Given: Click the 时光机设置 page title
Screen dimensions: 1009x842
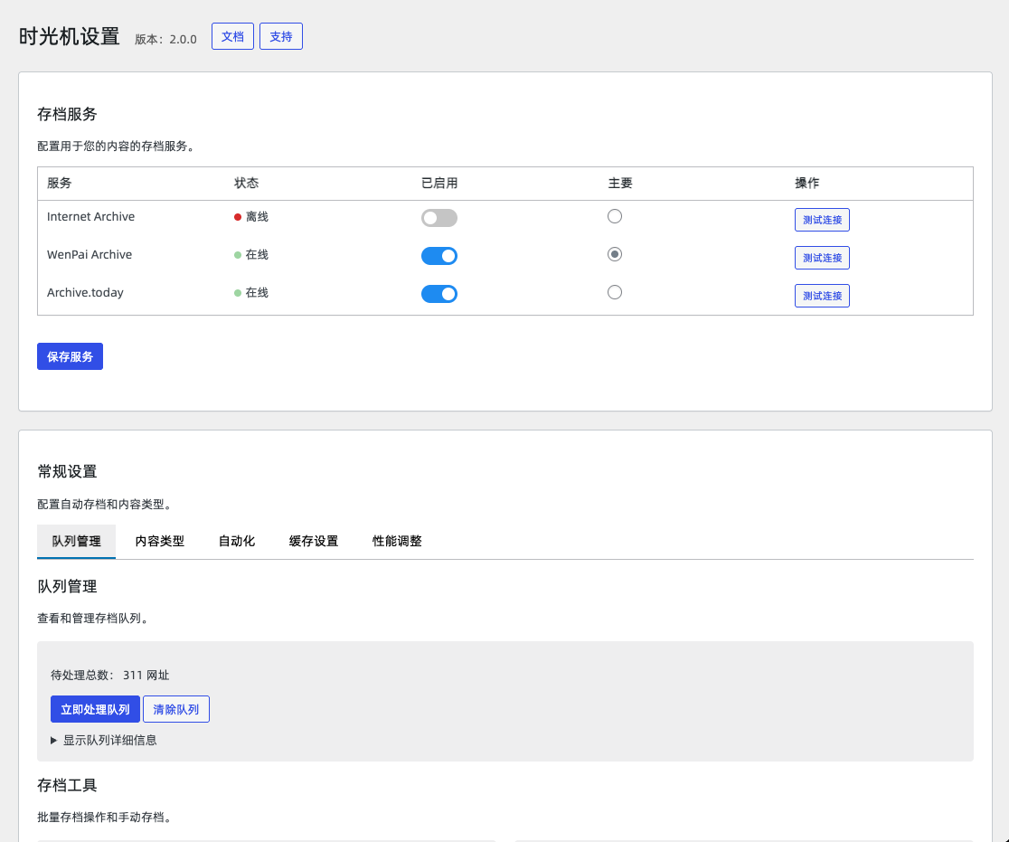Looking at the screenshot, I should tap(70, 36).
